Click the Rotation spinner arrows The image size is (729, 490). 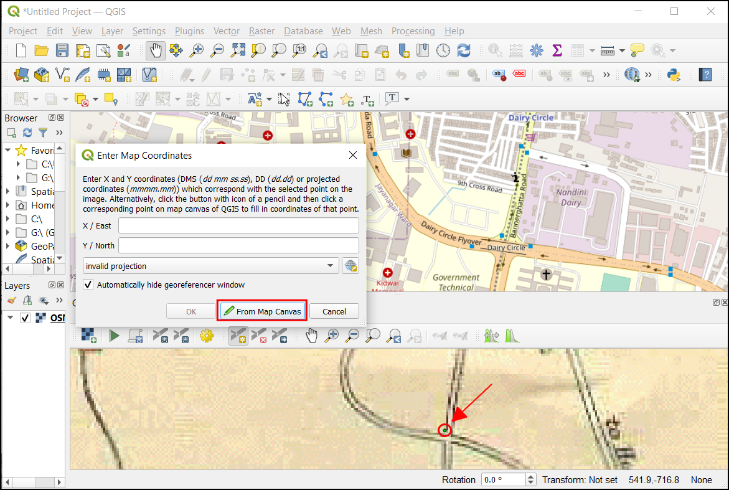pos(531,480)
